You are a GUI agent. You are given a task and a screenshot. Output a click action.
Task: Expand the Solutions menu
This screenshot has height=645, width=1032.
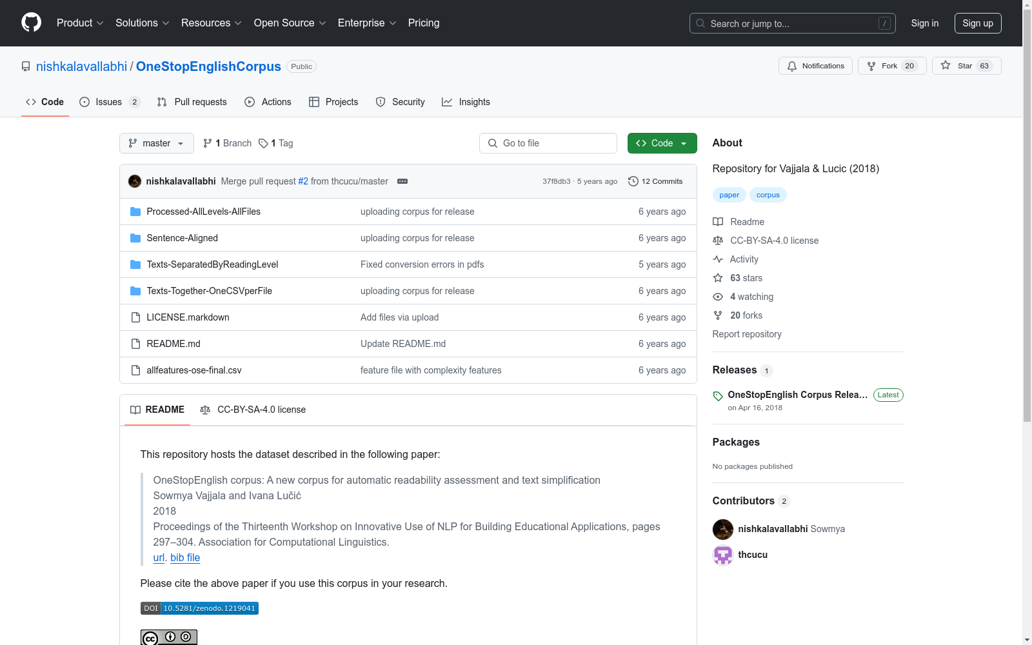point(143,23)
